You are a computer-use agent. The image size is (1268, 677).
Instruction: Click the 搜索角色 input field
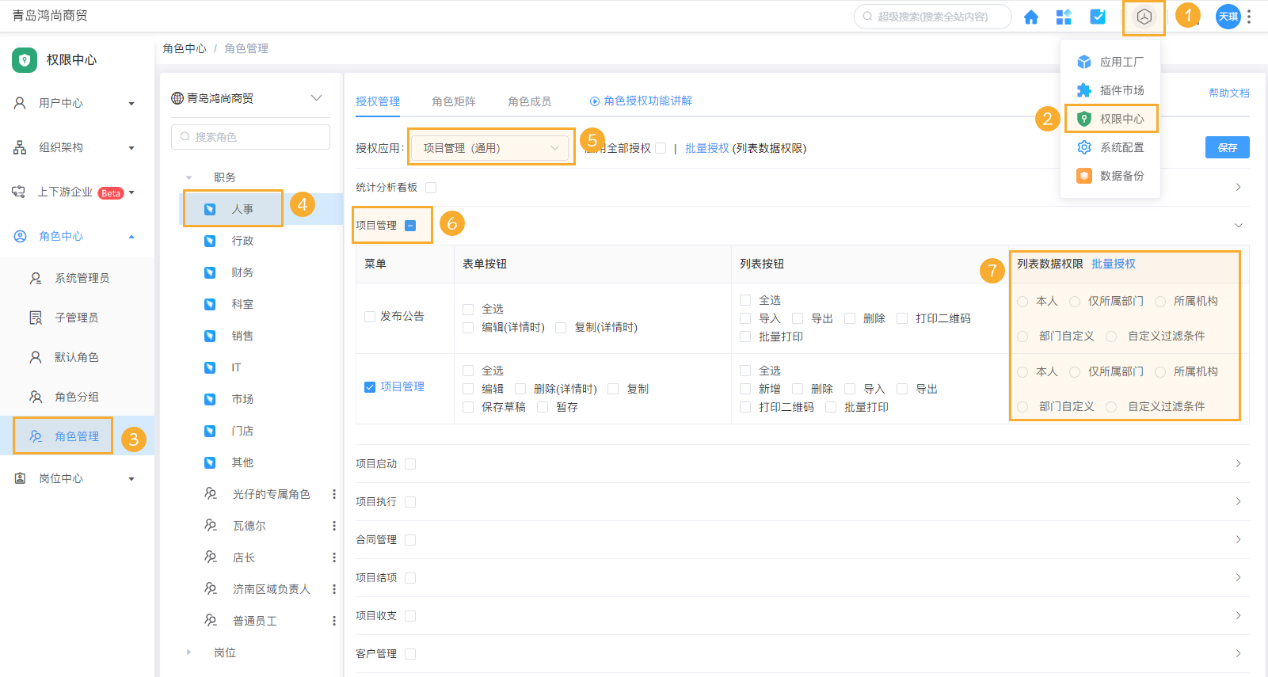coord(250,137)
